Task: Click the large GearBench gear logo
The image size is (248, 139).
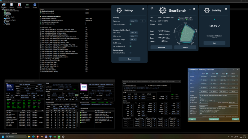Action: 162,11
